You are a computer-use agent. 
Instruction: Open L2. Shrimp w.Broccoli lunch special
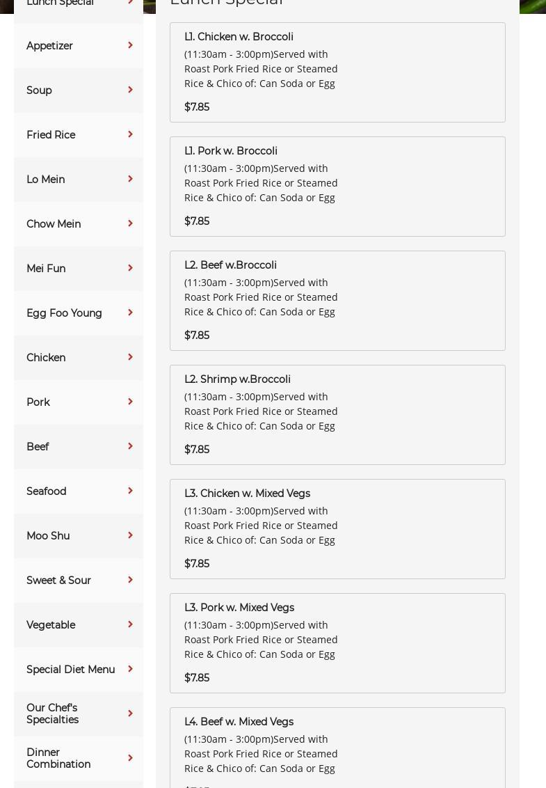237,379
